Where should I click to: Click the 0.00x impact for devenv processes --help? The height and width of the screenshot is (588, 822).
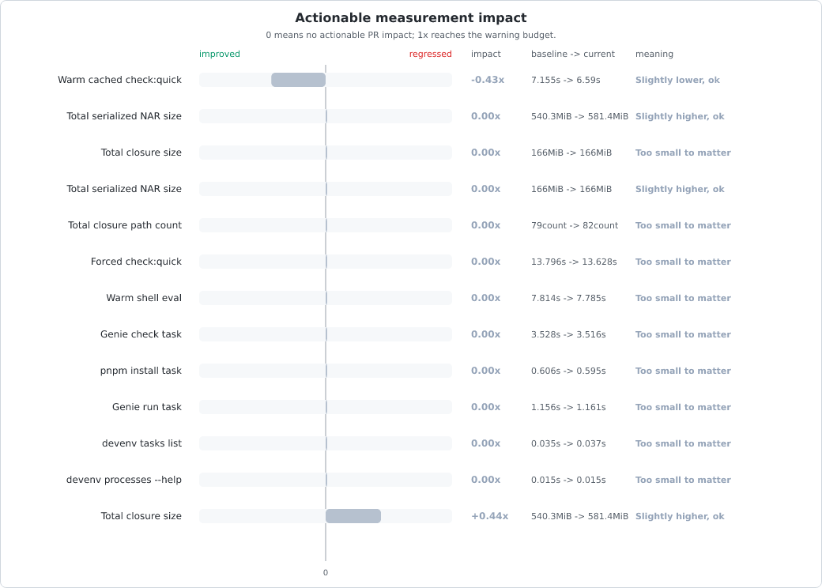pyautogui.click(x=485, y=480)
